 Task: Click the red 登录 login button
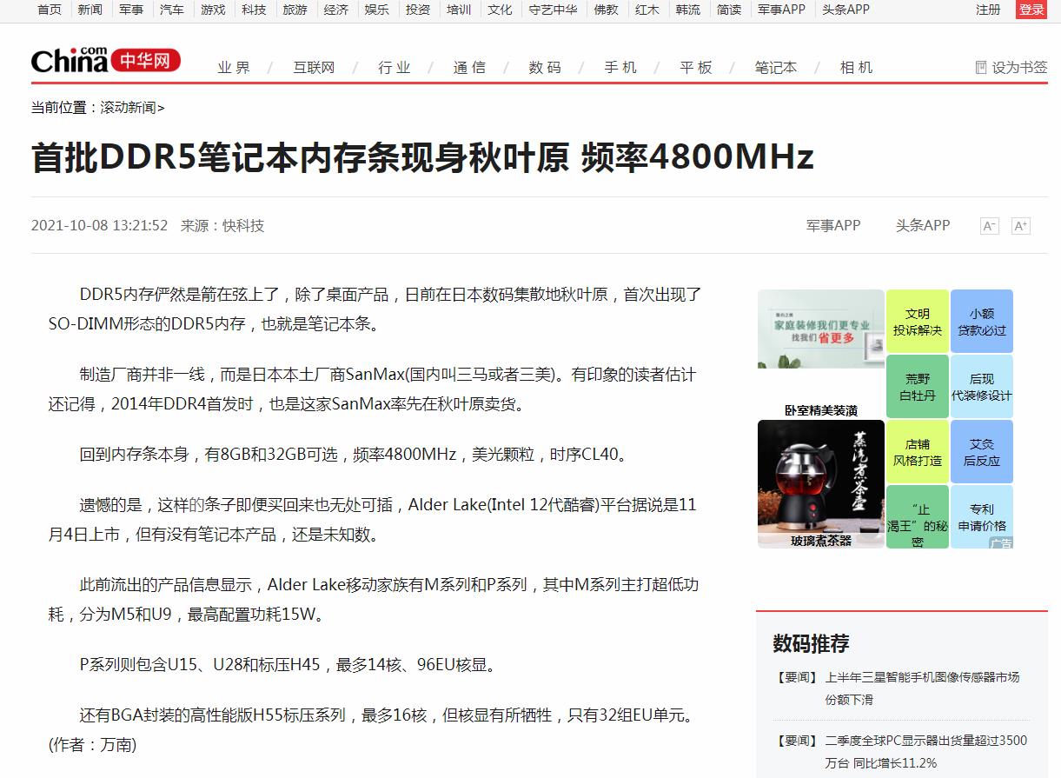(1031, 10)
